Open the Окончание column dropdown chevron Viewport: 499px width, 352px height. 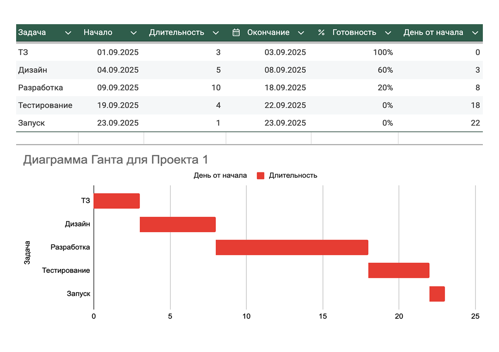click(301, 33)
